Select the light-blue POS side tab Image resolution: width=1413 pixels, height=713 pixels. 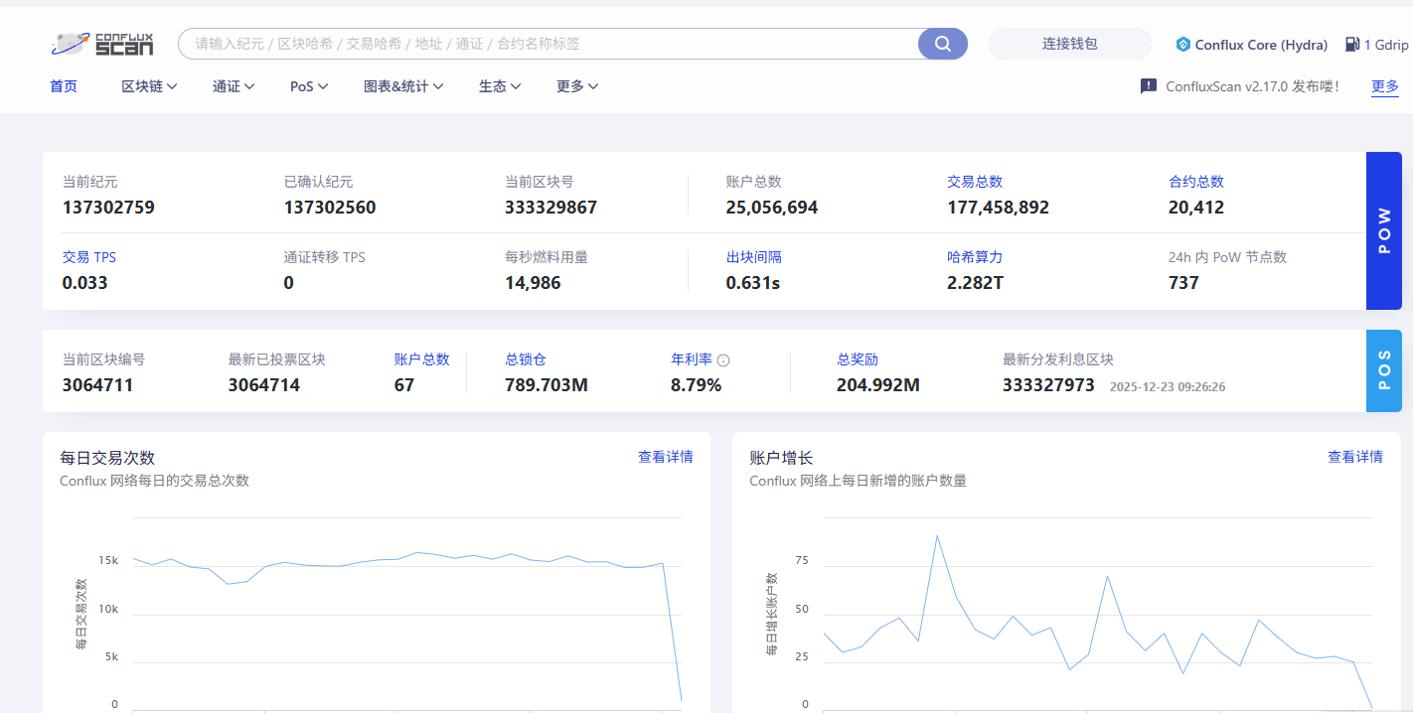click(x=1383, y=370)
